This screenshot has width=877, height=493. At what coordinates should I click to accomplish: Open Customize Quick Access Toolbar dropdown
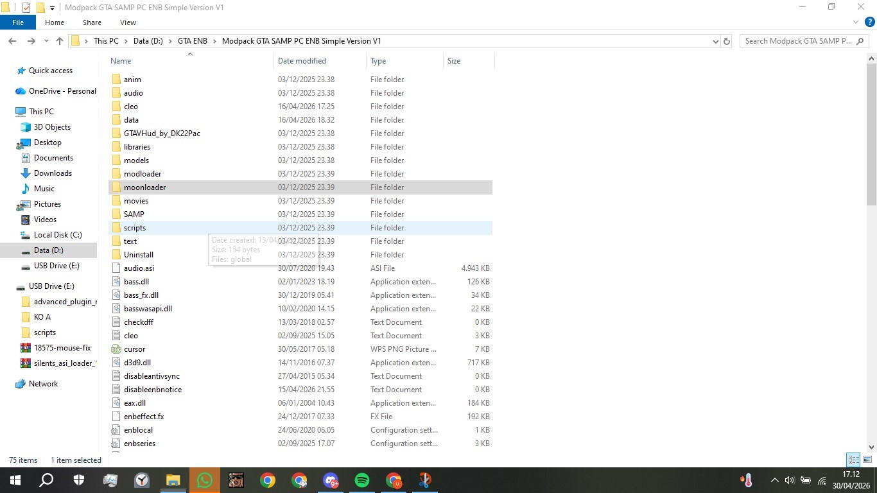[x=53, y=8]
